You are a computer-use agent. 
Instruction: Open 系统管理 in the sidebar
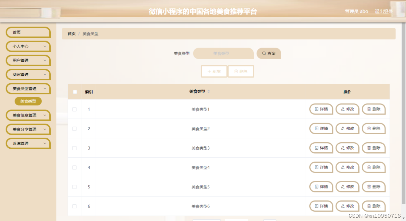point(28,143)
